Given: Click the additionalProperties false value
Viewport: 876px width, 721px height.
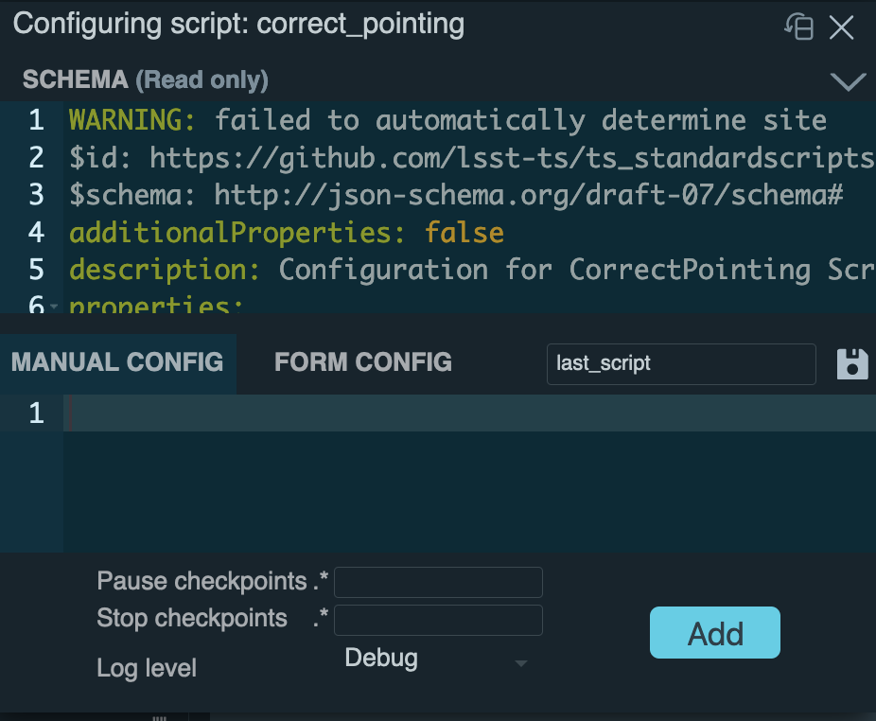Looking at the screenshot, I should (x=464, y=232).
